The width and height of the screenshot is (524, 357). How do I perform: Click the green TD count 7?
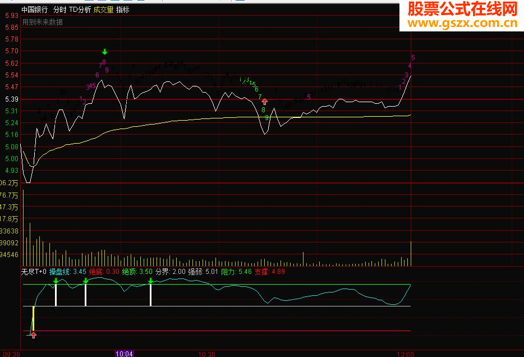[x=260, y=97]
